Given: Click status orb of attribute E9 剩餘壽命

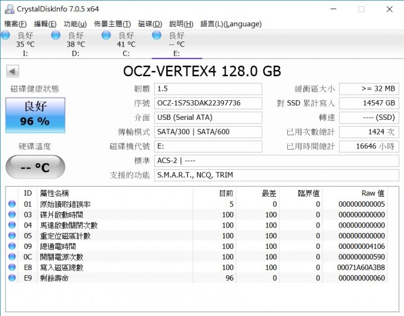Looking at the screenshot, I should click(x=12, y=278).
